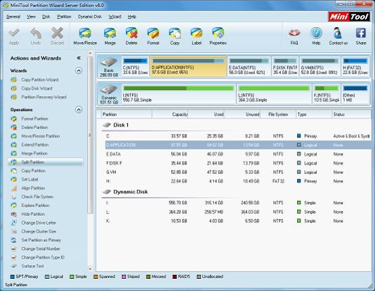Image resolution: width=375 pixels, height=291 pixels.
Task: Select the Merge toolbar icon
Action: (110, 36)
